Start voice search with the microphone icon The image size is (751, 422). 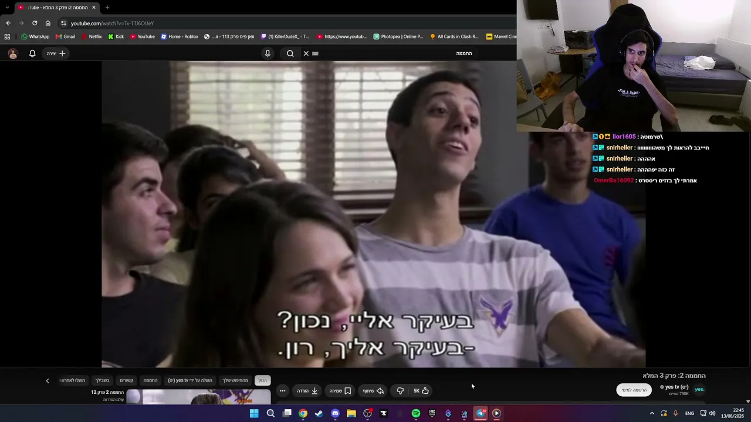268,53
